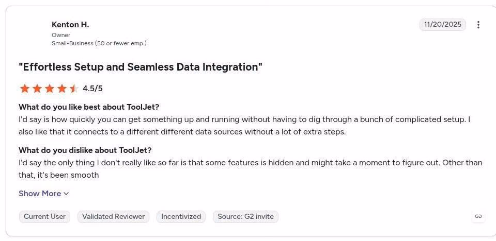
Task: Click the 11/20/2025 date badge
Action: [x=443, y=25]
